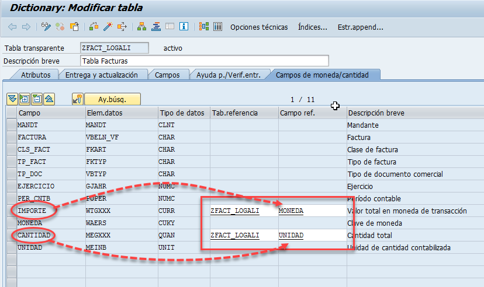Click the 'Clase de factura' description

click(x=372, y=150)
